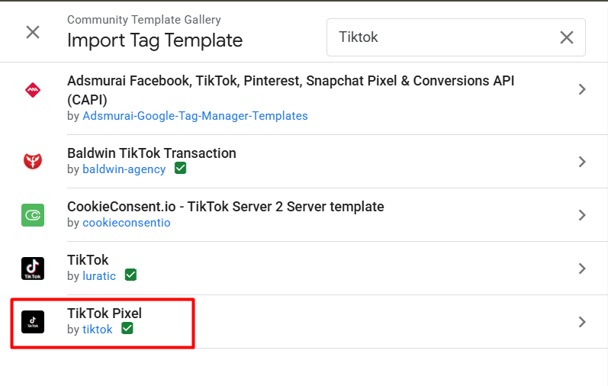
Task: Click the Adsmurai red logo icon
Action: [x=33, y=90]
